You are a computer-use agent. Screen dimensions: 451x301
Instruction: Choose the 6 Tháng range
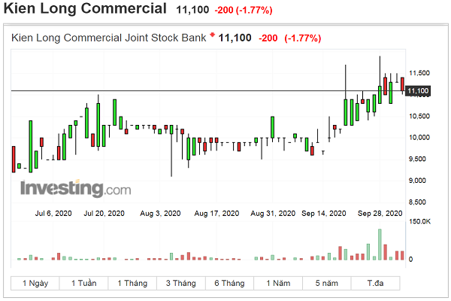click(229, 283)
